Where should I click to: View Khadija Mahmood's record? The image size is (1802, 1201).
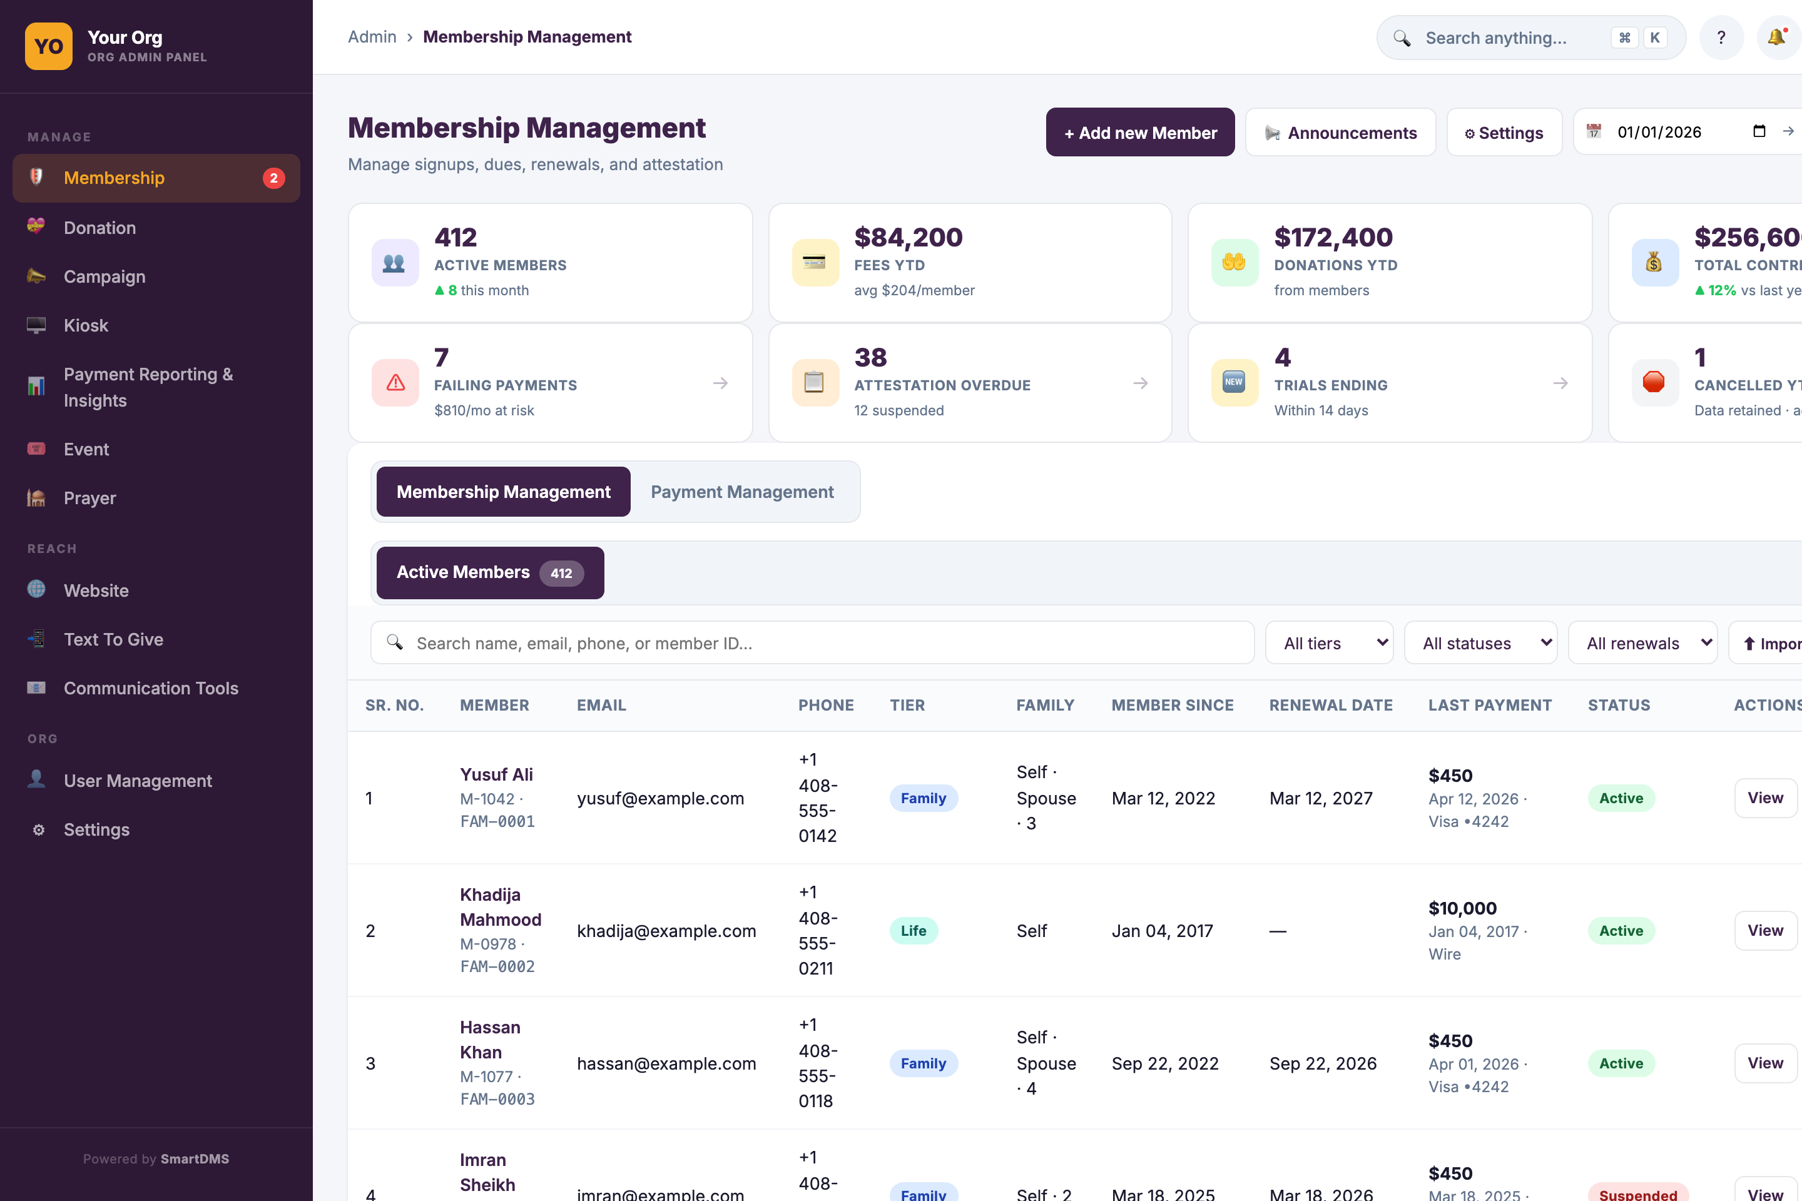[x=1765, y=931]
